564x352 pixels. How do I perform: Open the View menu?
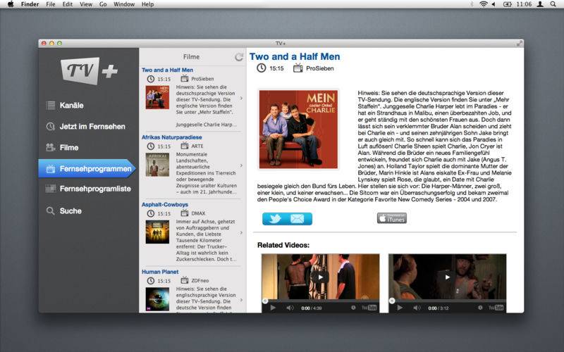pyautogui.click(x=86, y=4)
